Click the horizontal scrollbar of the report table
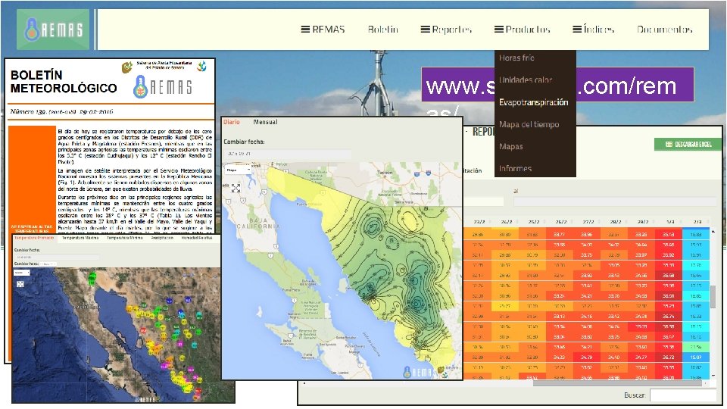This screenshot has width=727, height=409. (x=618, y=383)
